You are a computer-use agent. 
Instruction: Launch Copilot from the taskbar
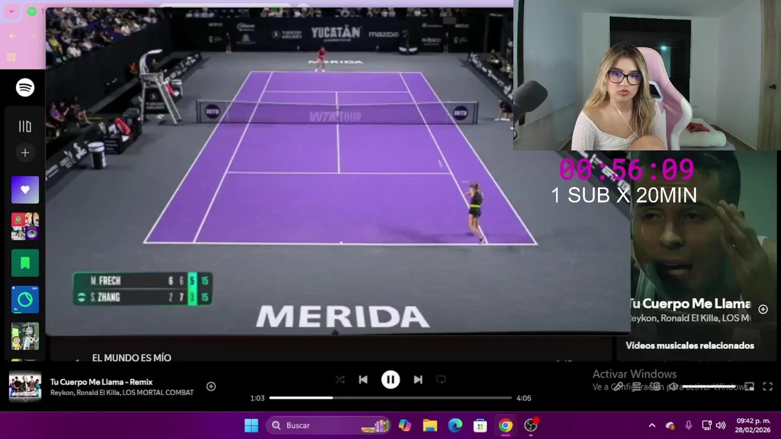[x=405, y=426]
